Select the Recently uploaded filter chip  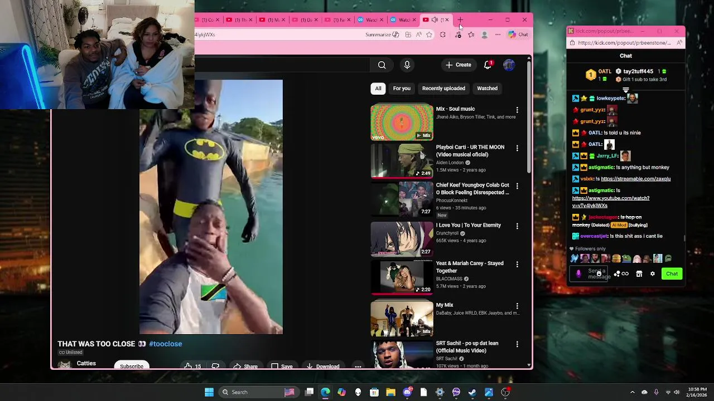(443, 88)
